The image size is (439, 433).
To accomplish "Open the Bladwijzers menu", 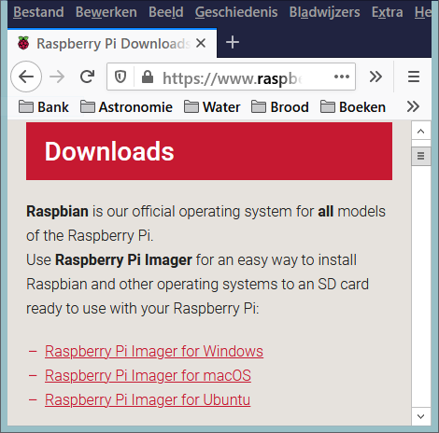I will (x=324, y=12).
